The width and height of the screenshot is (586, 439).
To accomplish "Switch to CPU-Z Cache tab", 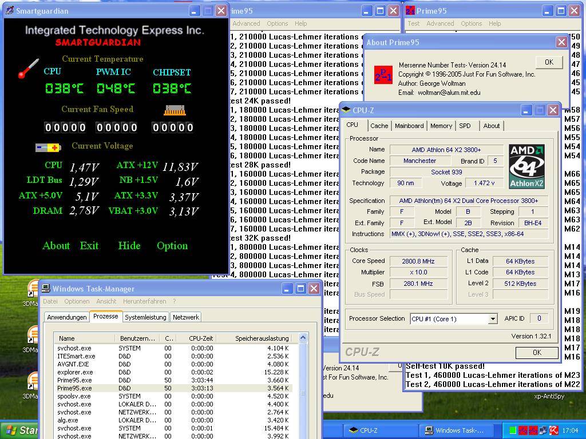I will (379, 126).
